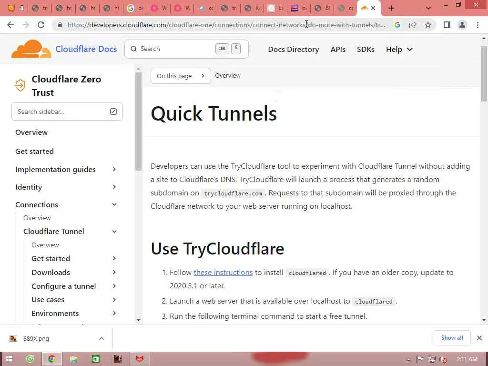Screen dimensions: 488x366
Task: Click the Action Center flag icon
Action: click(x=420, y=359)
